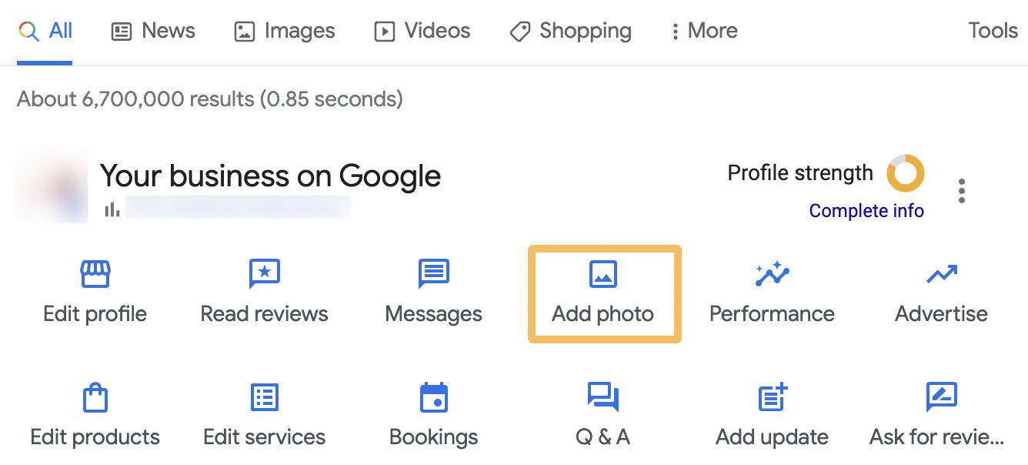The width and height of the screenshot is (1028, 465).
Task: Click the Complete info link
Action: point(866,210)
